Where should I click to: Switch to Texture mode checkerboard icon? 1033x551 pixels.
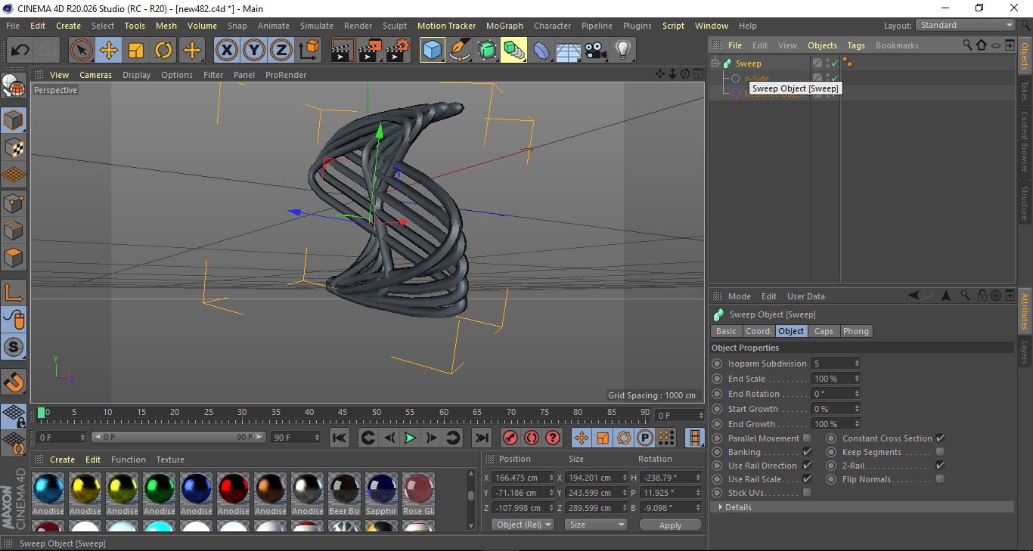[14, 148]
